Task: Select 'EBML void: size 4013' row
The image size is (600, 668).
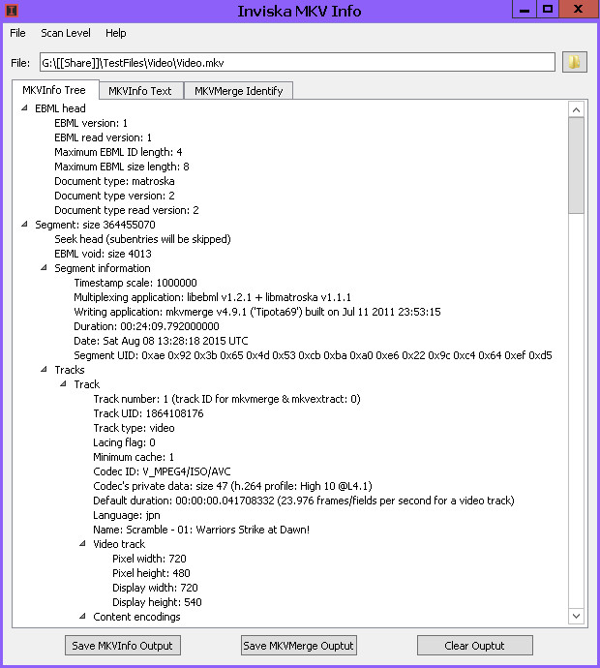Action: [103, 254]
